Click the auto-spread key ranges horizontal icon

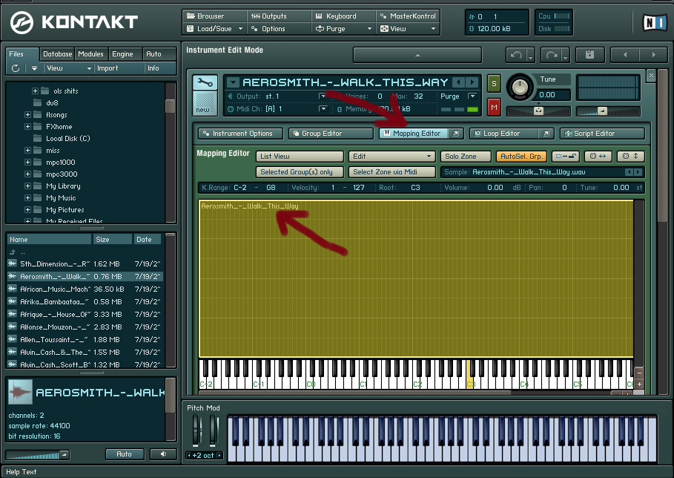coord(598,156)
